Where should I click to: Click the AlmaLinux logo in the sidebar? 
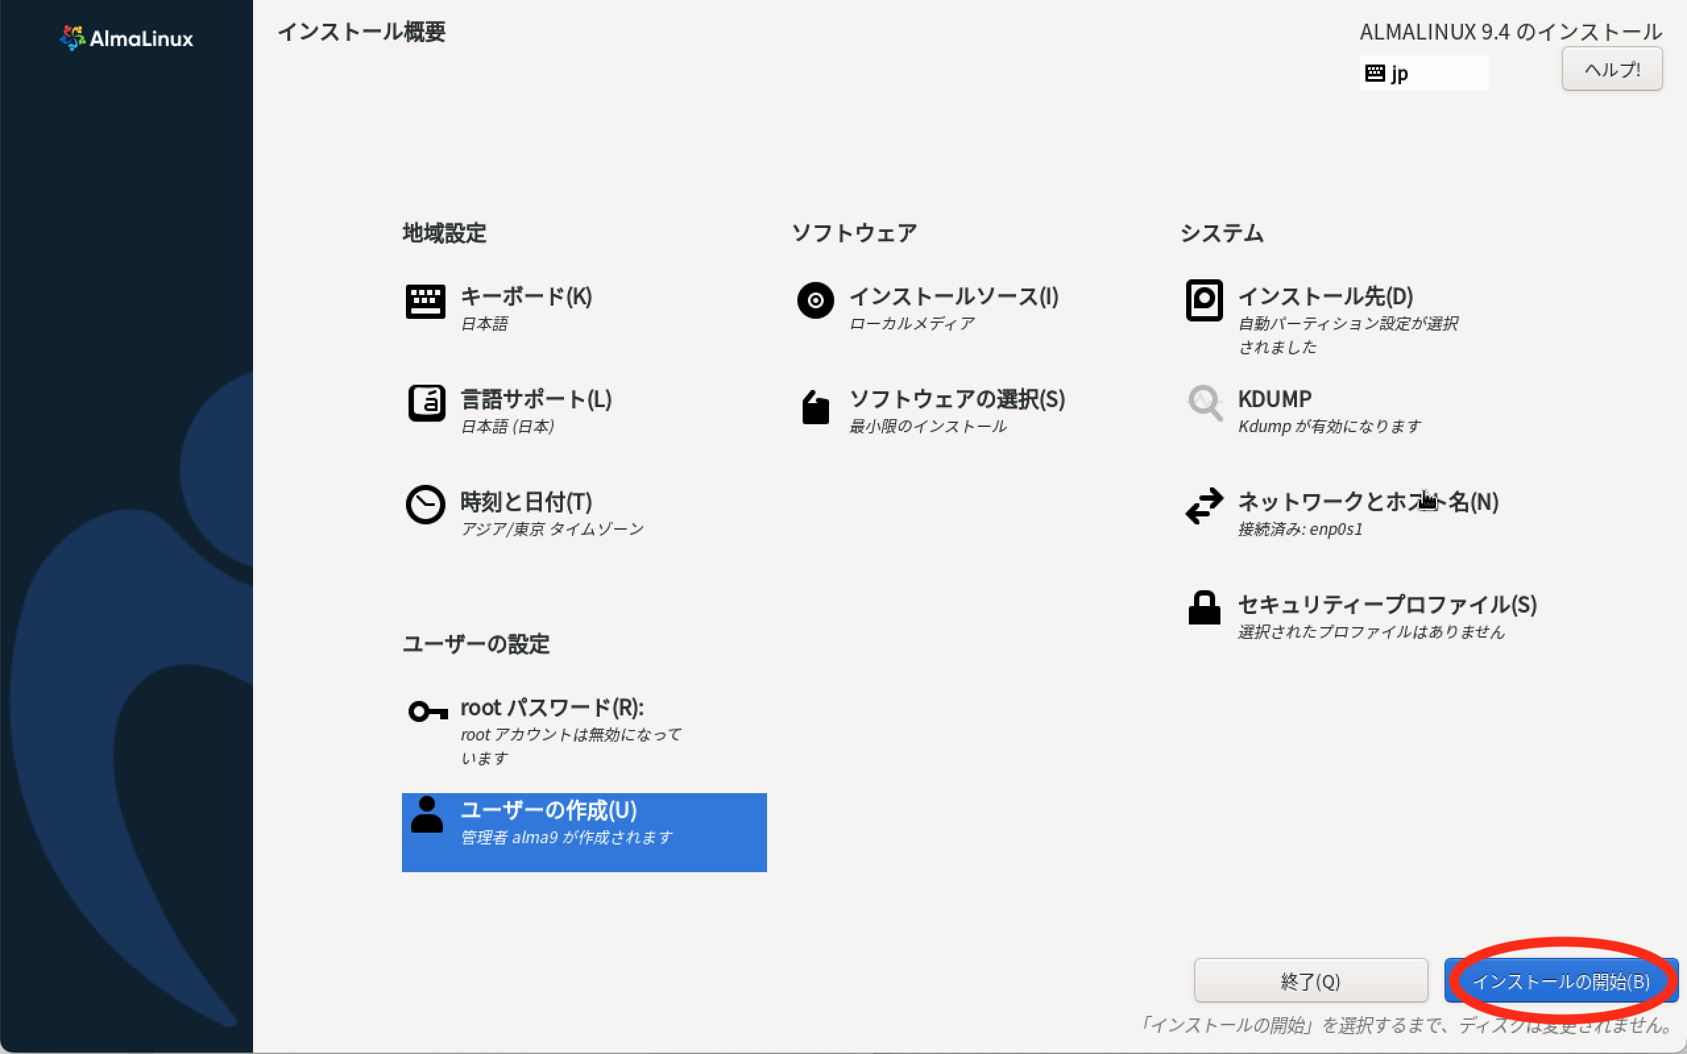126,38
